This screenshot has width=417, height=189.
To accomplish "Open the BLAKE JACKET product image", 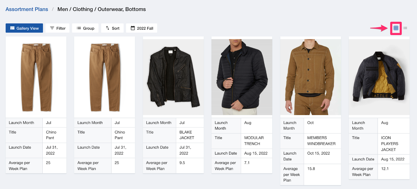I will point(173,77).
